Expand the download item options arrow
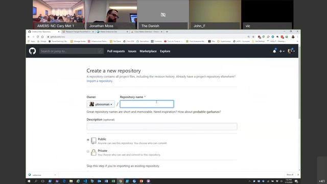327x184 pixels. click(x=55, y=175)
